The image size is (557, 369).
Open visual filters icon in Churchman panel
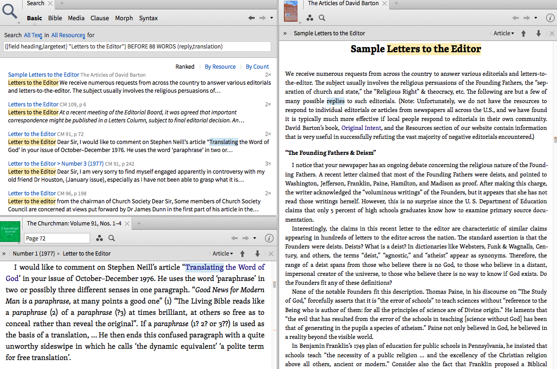click(100, 238)
